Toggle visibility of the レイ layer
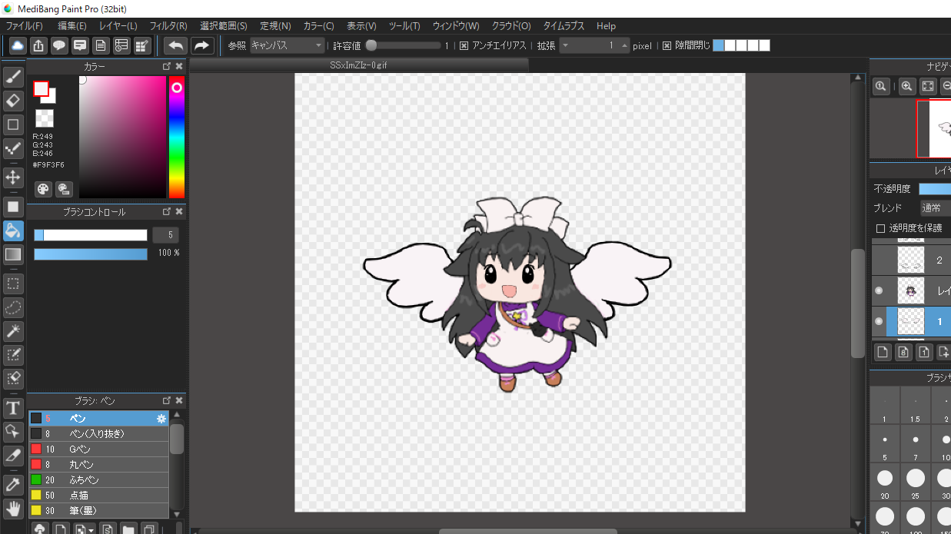 click(879, 290)
